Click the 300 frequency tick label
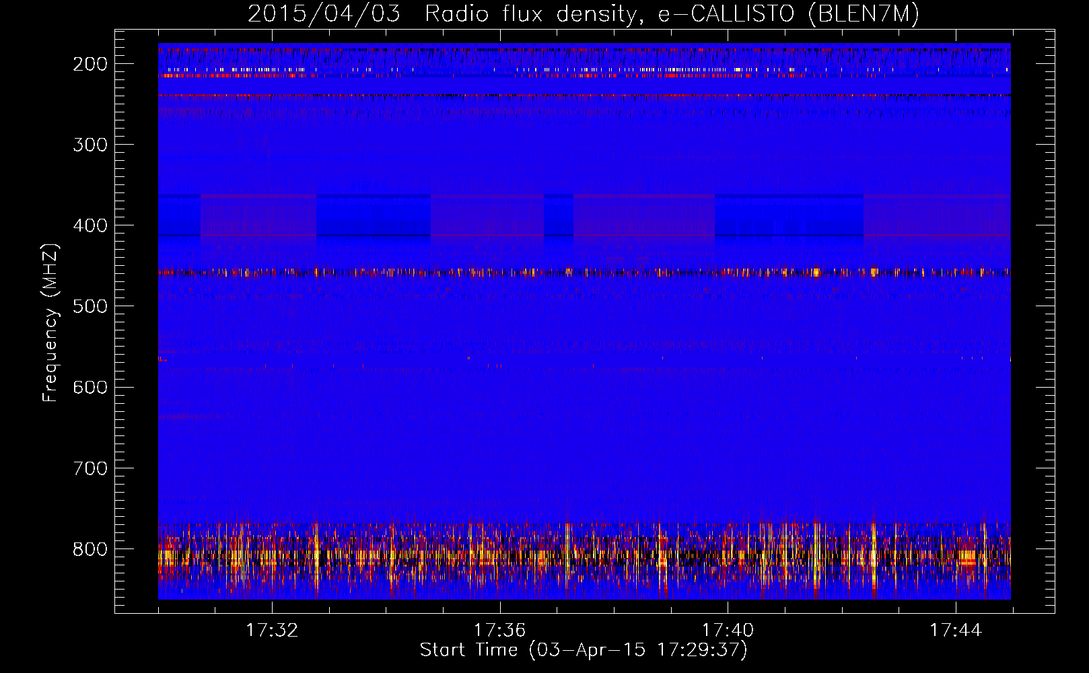 click(x=90, y=145)
